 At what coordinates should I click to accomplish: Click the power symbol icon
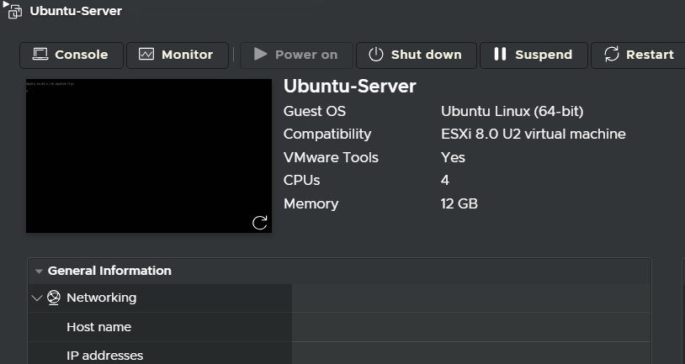375,55
